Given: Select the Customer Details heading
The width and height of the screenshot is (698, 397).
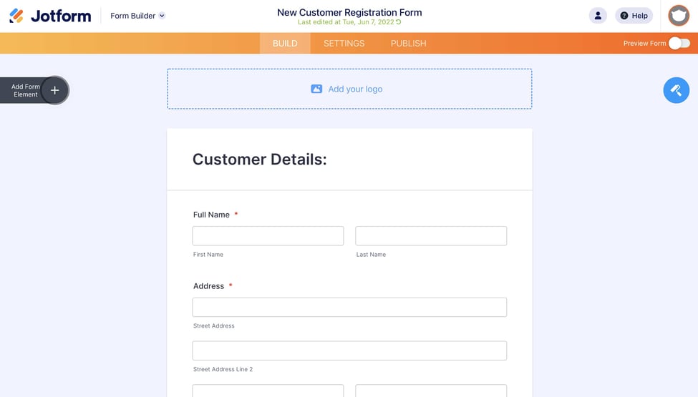Looking at the screenshot, I should point(259,160).
